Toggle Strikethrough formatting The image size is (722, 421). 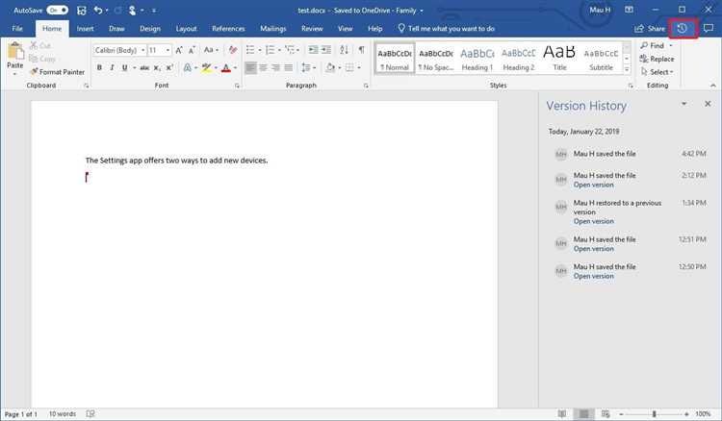click(x=144, y=67)
